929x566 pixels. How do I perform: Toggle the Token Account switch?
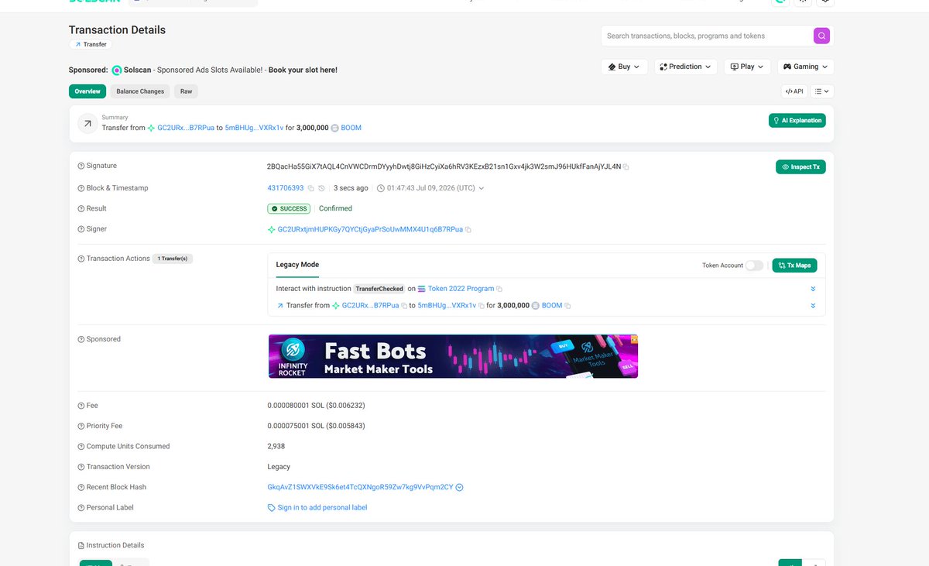(x=754, y=266)
